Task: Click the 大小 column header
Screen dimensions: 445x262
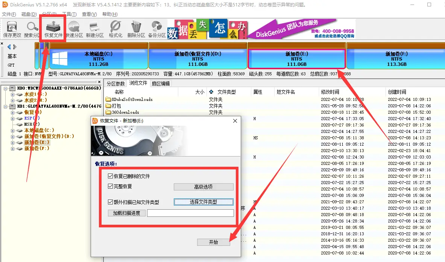Action: pos(193,92)
